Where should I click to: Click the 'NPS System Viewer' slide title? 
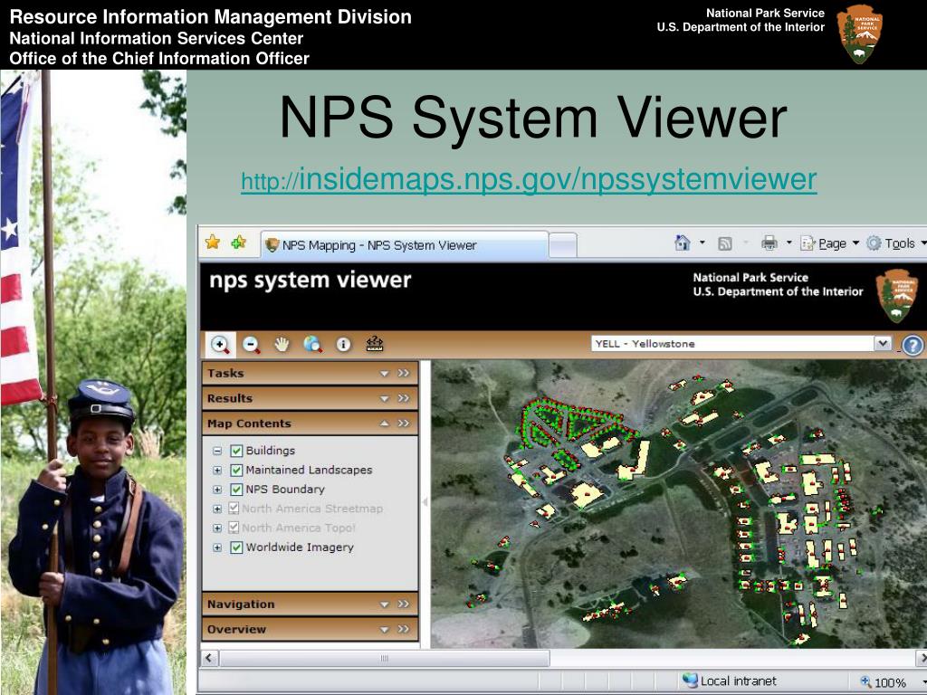(533, 117)
